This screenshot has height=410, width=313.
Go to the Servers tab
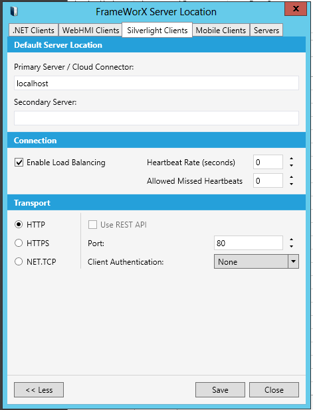click(266, 30)
